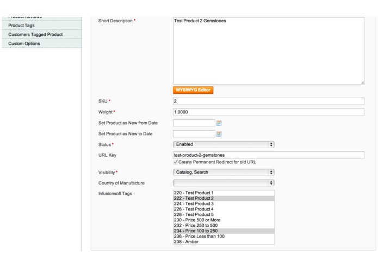This screenshot has height=268, width=378.
Task: Open the Custom Options tab
Action: (42, 43)
